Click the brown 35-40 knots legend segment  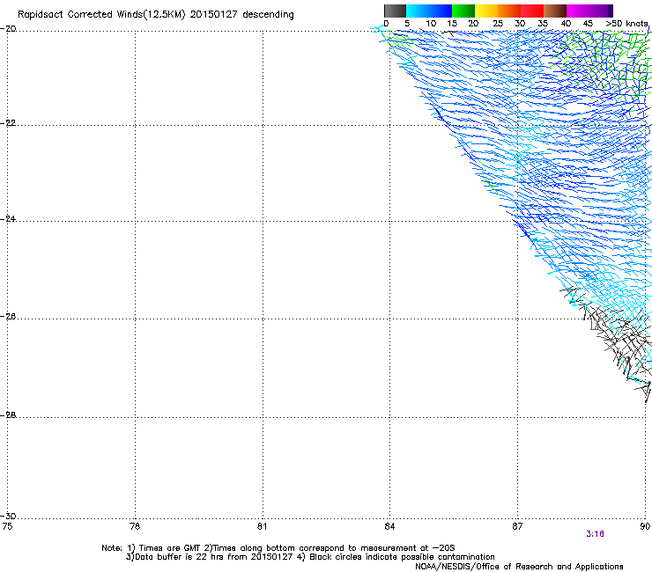pyautogui.click(x=555, y=11)
